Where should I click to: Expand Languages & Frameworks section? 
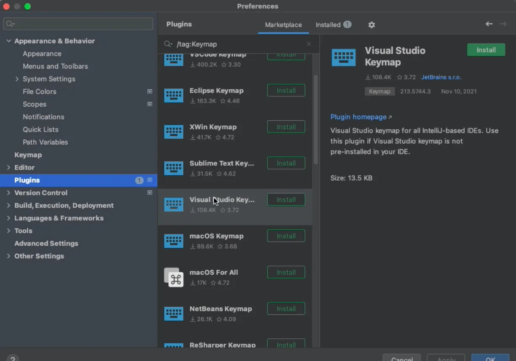pyautogui.click(x=8, y=218)
